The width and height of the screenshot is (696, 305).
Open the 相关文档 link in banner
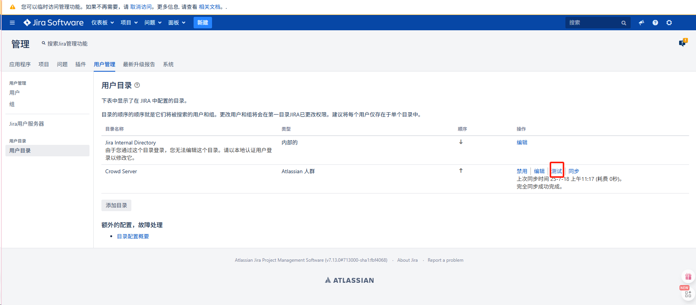210,7
